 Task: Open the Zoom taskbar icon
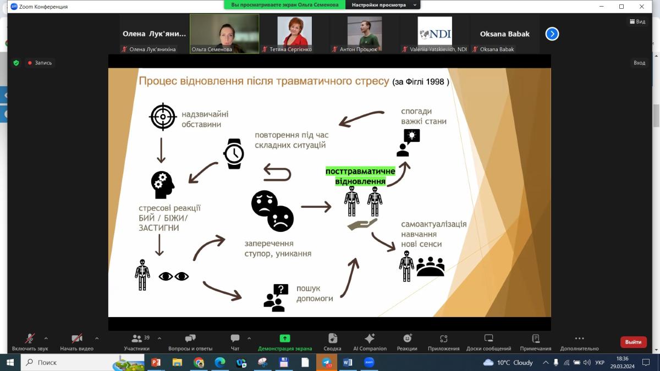point(369,362)
